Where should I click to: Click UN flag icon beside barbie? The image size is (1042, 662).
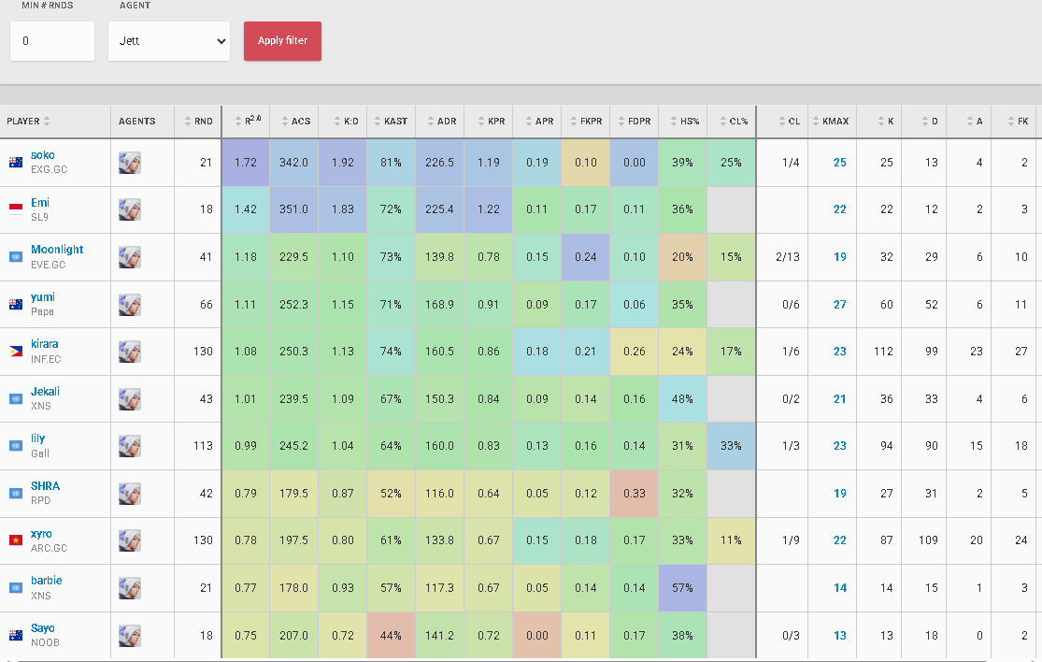[16, 587]
